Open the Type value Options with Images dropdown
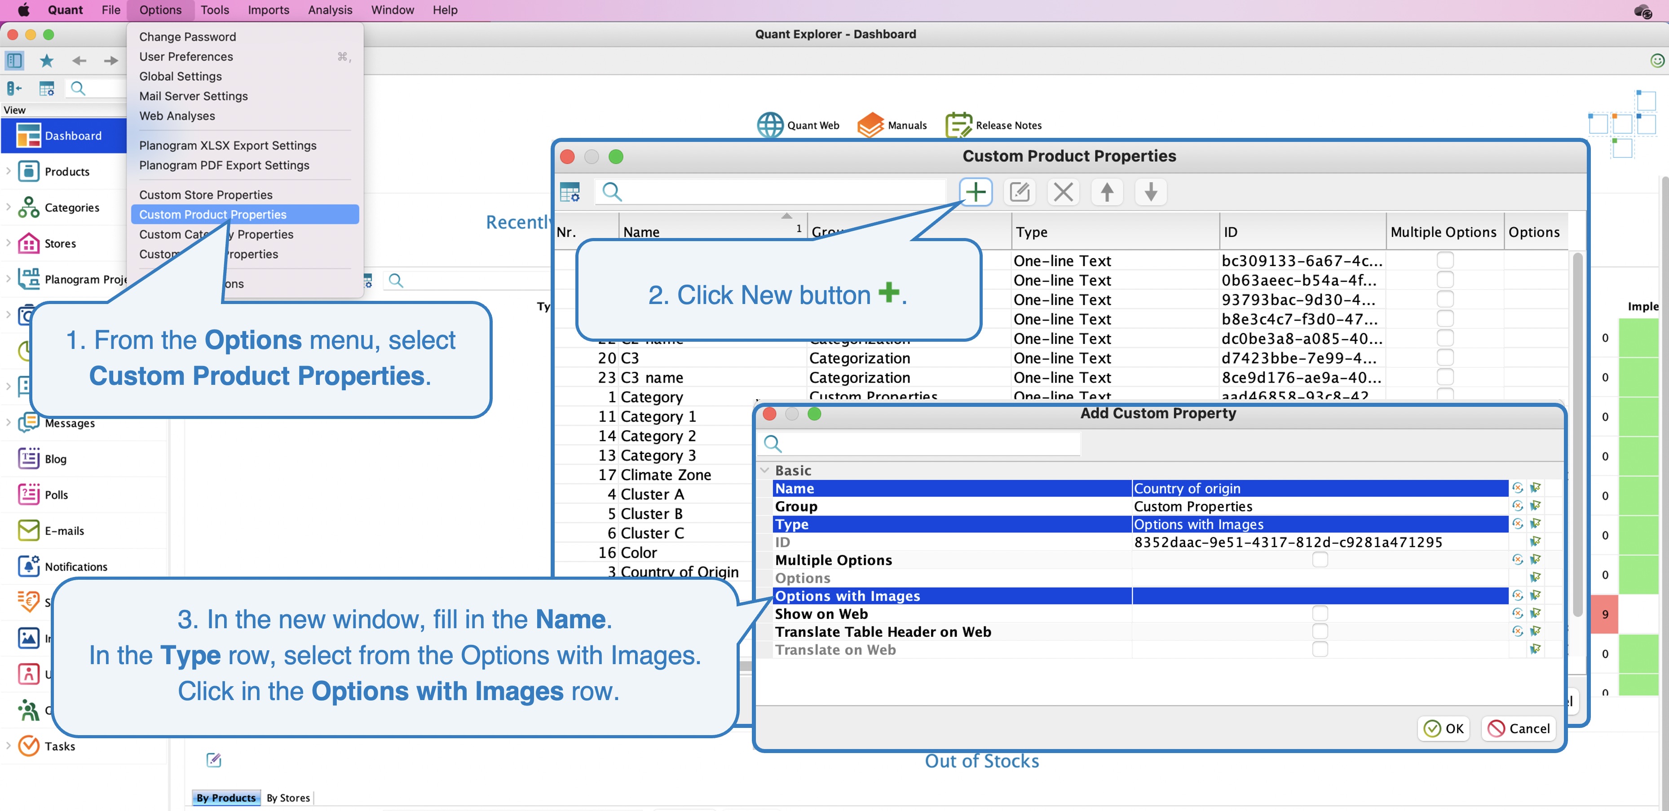 (x=1320, y=524)
